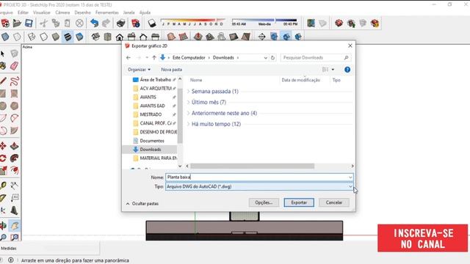Image resolution: width=470 pixels, height=264 pixels.
Task: Open the Câmera menu
Action: [x=62, y=12]
